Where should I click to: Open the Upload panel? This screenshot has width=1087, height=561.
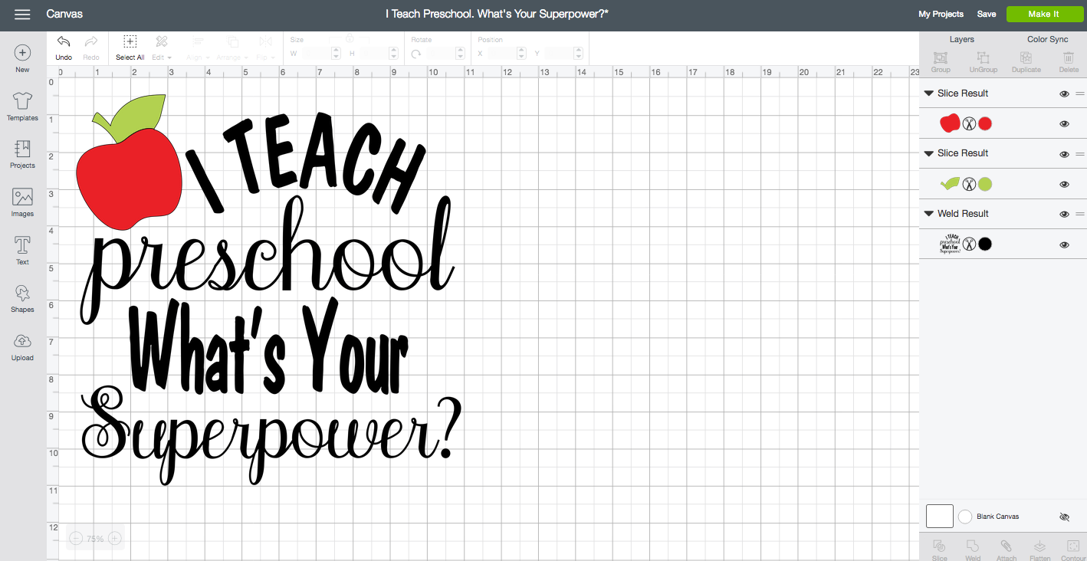pyautogui.click(x=22, y=346)
